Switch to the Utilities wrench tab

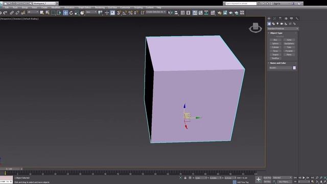coord(297,18)
